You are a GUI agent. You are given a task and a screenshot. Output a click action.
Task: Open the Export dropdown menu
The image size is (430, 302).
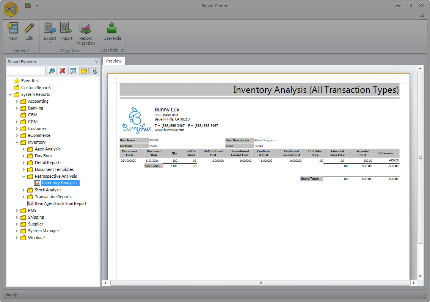pyautogui.click(x=50, y=43)
